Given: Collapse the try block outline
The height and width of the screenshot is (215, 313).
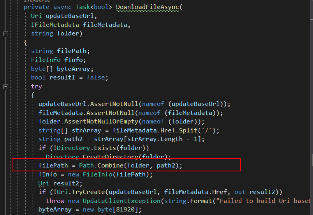Looking at the screenshot, I should pos(6,87).
